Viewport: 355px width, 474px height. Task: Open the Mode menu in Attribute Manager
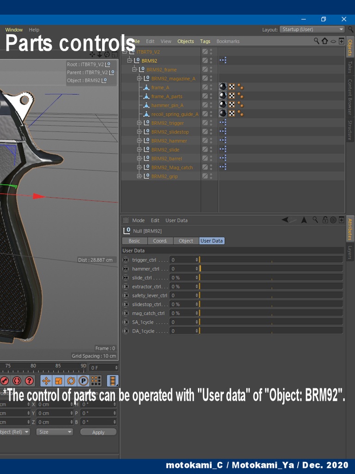click(138, 220)
